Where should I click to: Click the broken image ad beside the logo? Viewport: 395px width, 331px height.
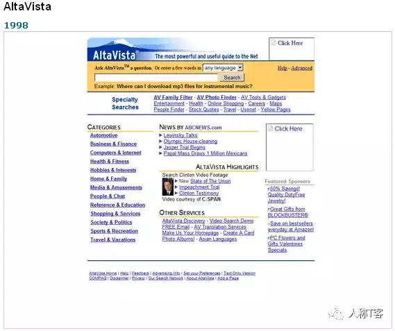(292, 49)
